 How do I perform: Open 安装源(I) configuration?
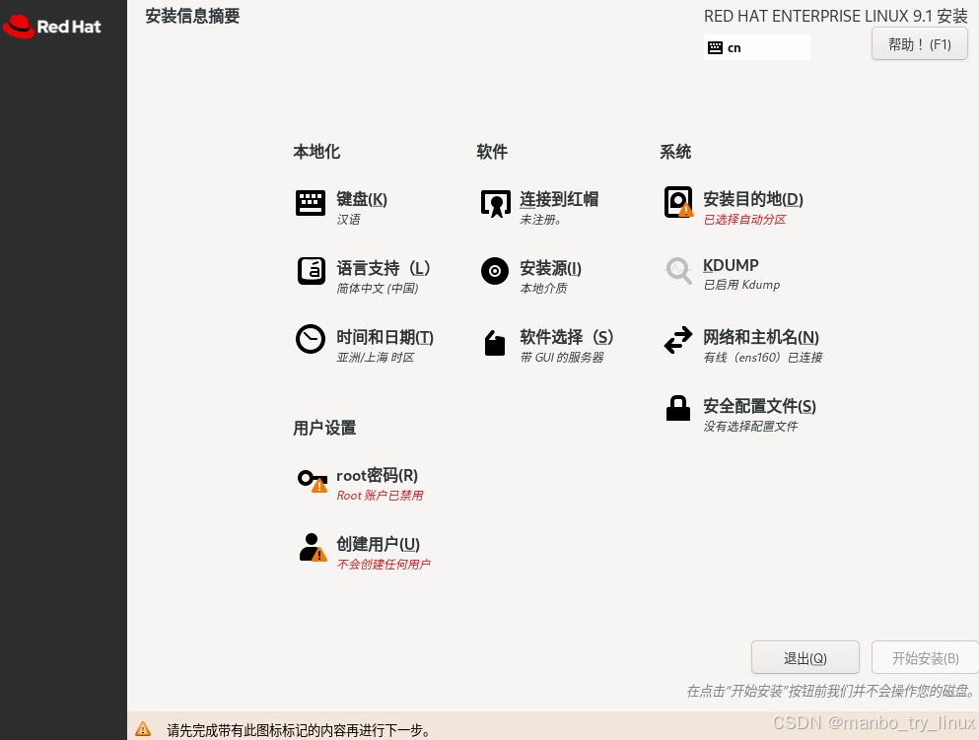point(550,268)
